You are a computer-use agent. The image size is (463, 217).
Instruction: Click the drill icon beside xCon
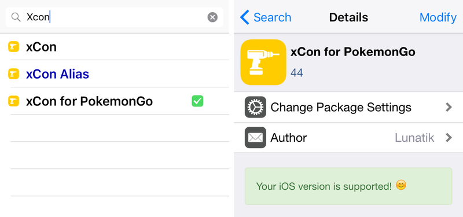tap(13, 47)
